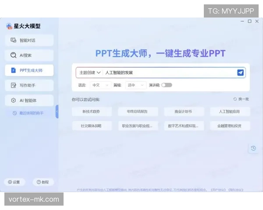Choose the 职业发展与职业规... suggestion

(138, 126)
